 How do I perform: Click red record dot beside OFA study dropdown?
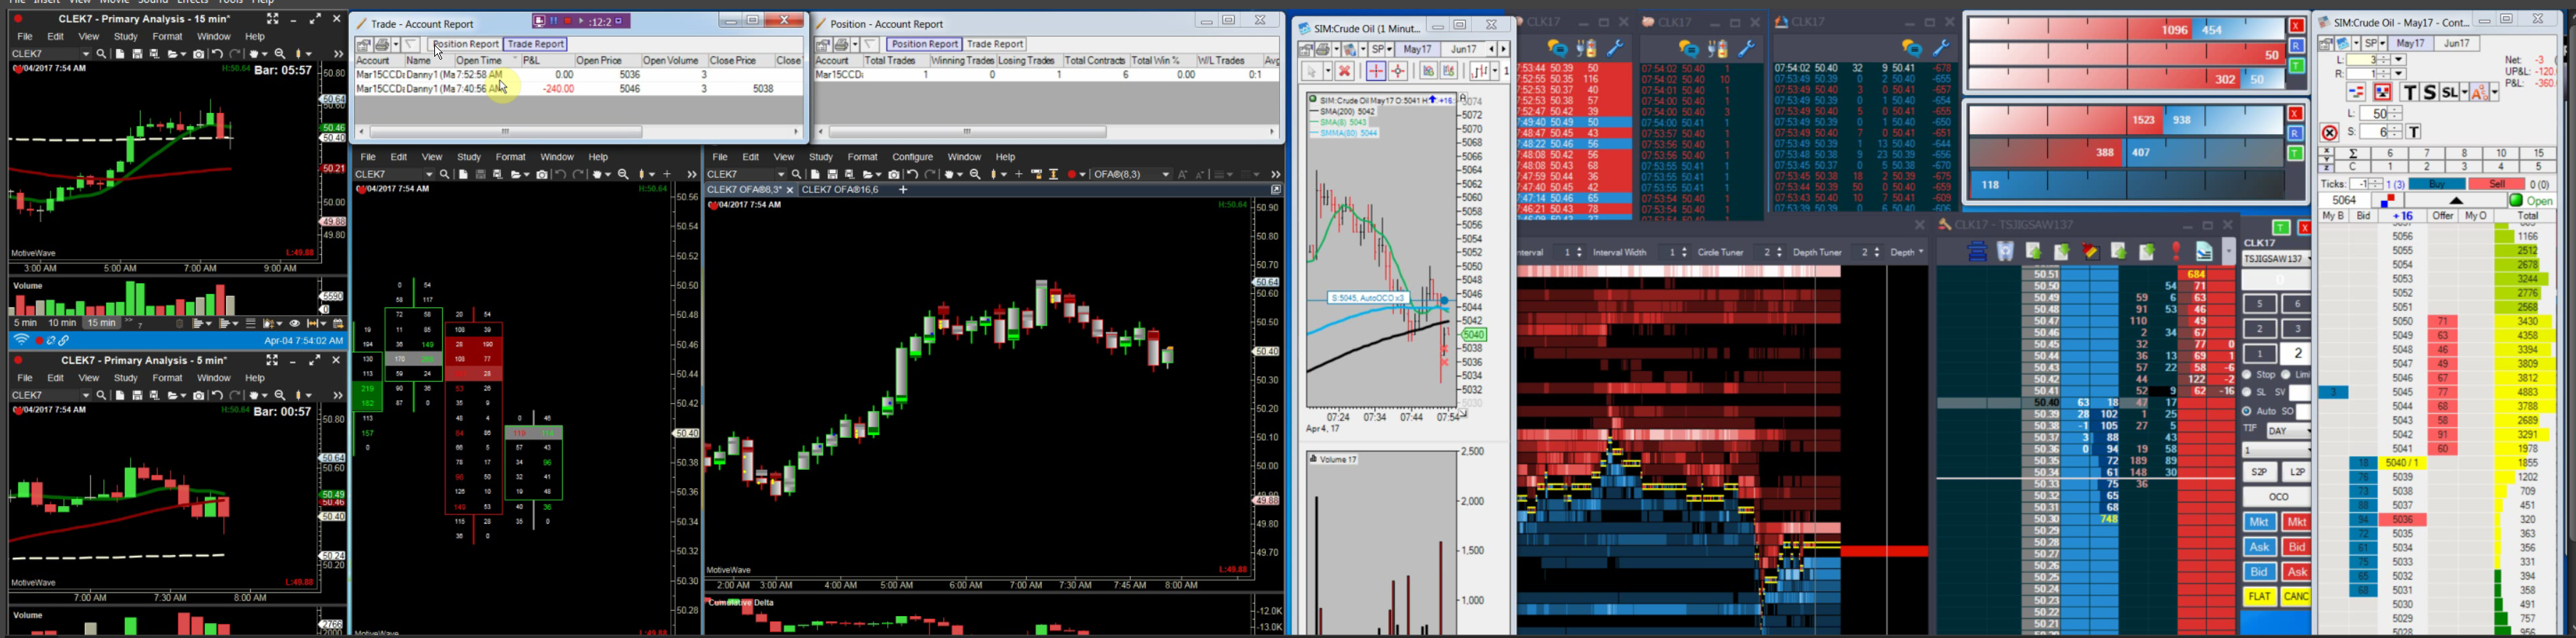tap(1072, 175)
